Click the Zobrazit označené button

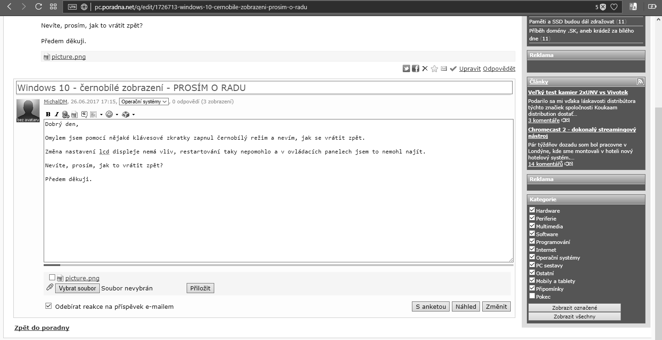coord(575,308)
